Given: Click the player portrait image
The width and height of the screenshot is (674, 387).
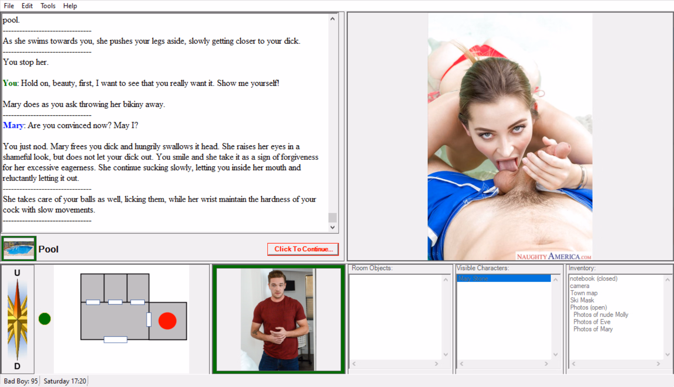Looking at the screenshot, I should pos(278,319).
